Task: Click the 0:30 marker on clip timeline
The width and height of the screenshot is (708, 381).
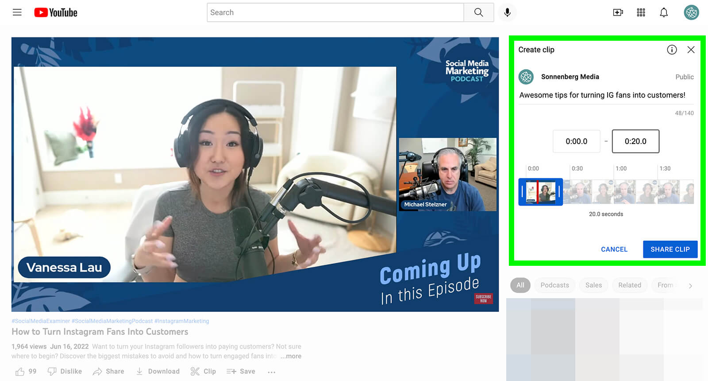Action: [577, 168]
